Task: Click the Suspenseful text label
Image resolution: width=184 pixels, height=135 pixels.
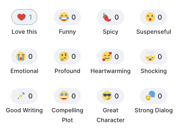Action: coord(154,32)
